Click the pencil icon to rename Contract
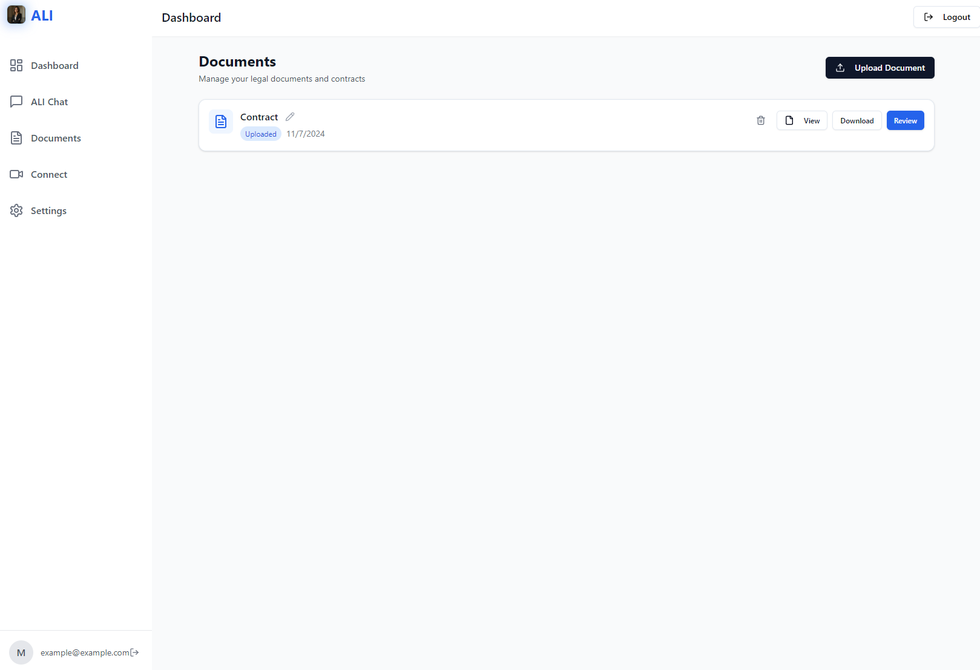This screenshot has height=670, width=980. coord(290,117)
